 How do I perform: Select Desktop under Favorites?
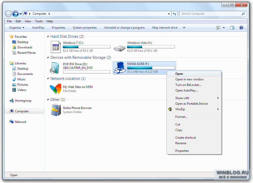[23, 42]
